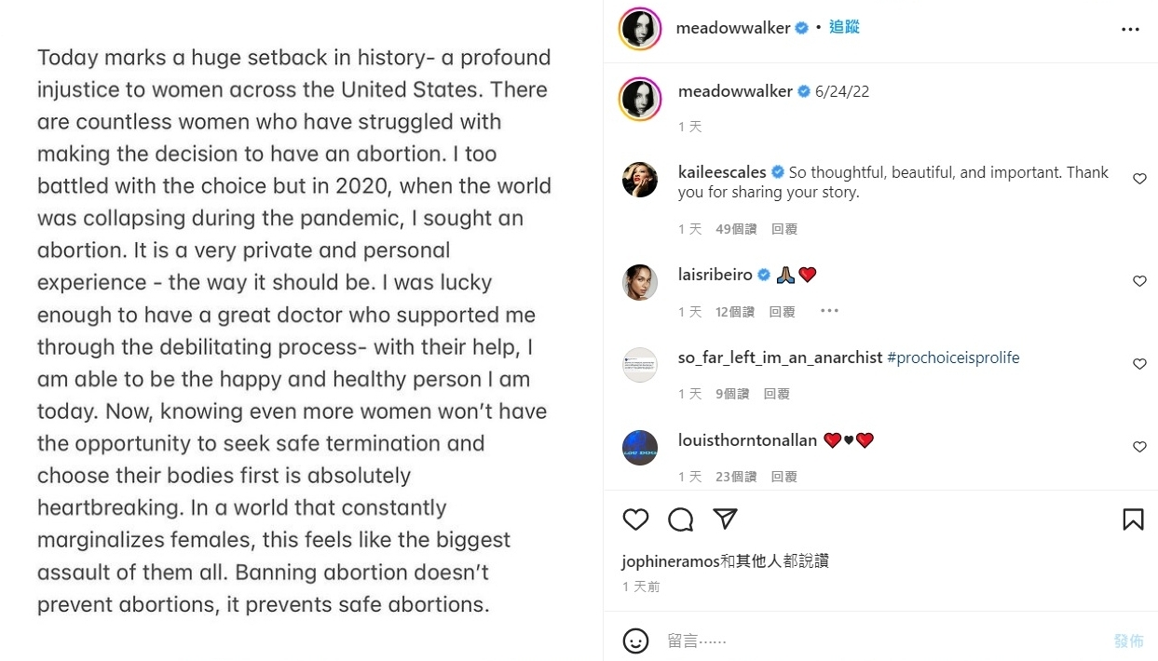Reply to the kaileescales comment

point(784,229)
